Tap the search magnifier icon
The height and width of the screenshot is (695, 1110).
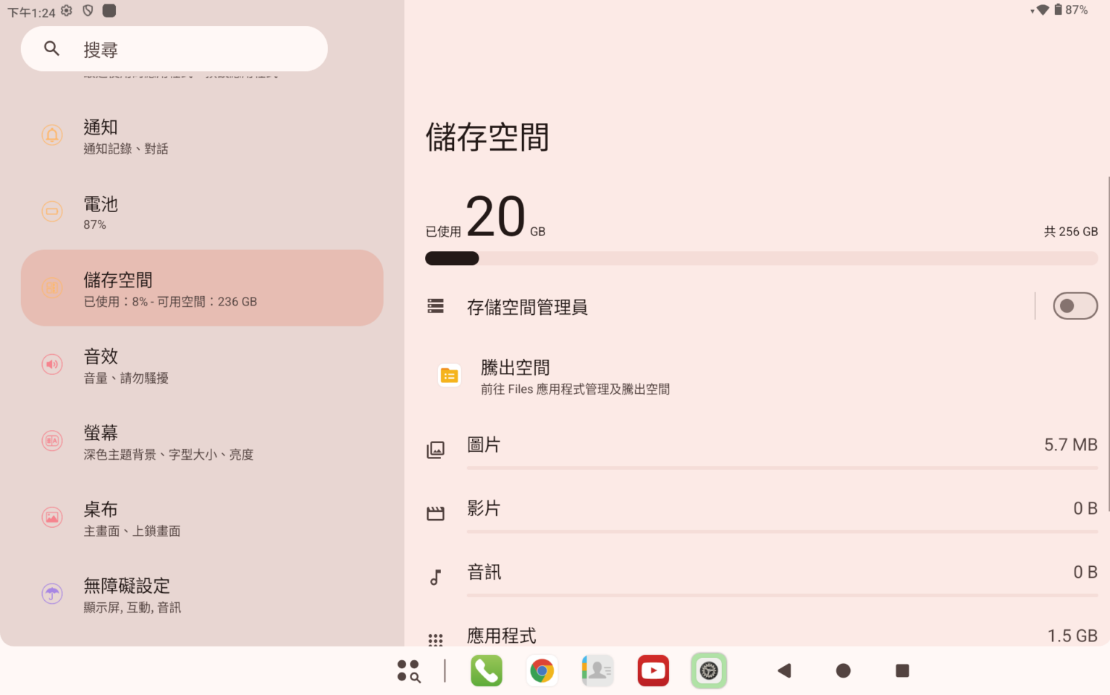point(51,49)
